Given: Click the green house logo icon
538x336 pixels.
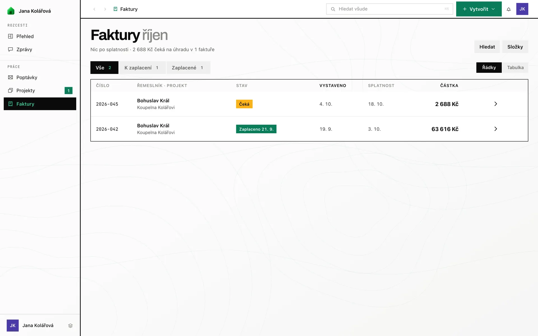Looking at the screenshot, I should tap(11, 11).
